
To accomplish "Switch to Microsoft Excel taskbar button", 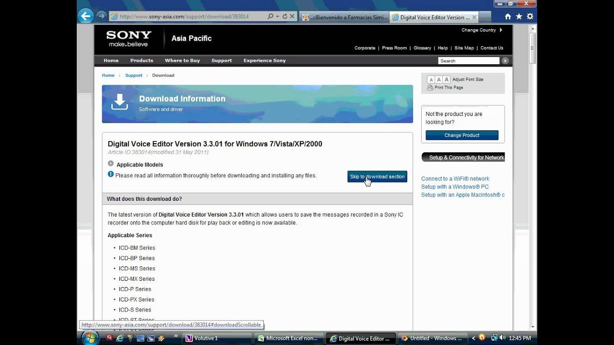I will coord(289,338).
